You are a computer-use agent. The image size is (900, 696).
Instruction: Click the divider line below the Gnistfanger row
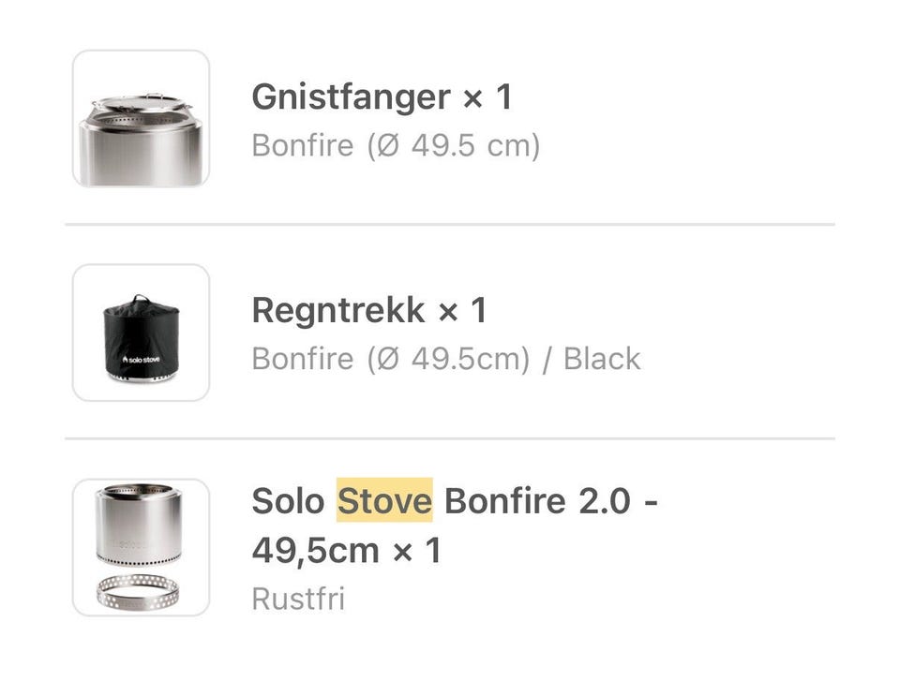pos(450,225)
